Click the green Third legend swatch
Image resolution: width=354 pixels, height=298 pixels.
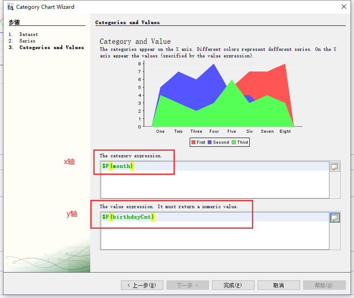click(x=234, y=142)
